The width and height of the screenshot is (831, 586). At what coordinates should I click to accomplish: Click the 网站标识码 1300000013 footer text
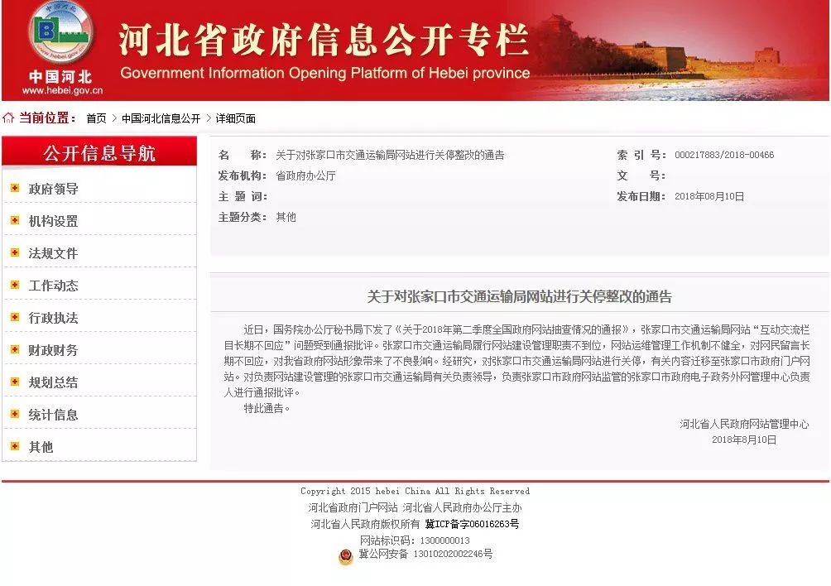click(415, 540)
